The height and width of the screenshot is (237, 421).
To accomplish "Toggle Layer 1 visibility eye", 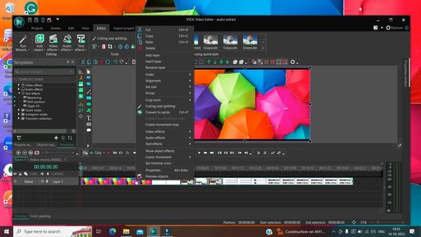I will [15, 182].
